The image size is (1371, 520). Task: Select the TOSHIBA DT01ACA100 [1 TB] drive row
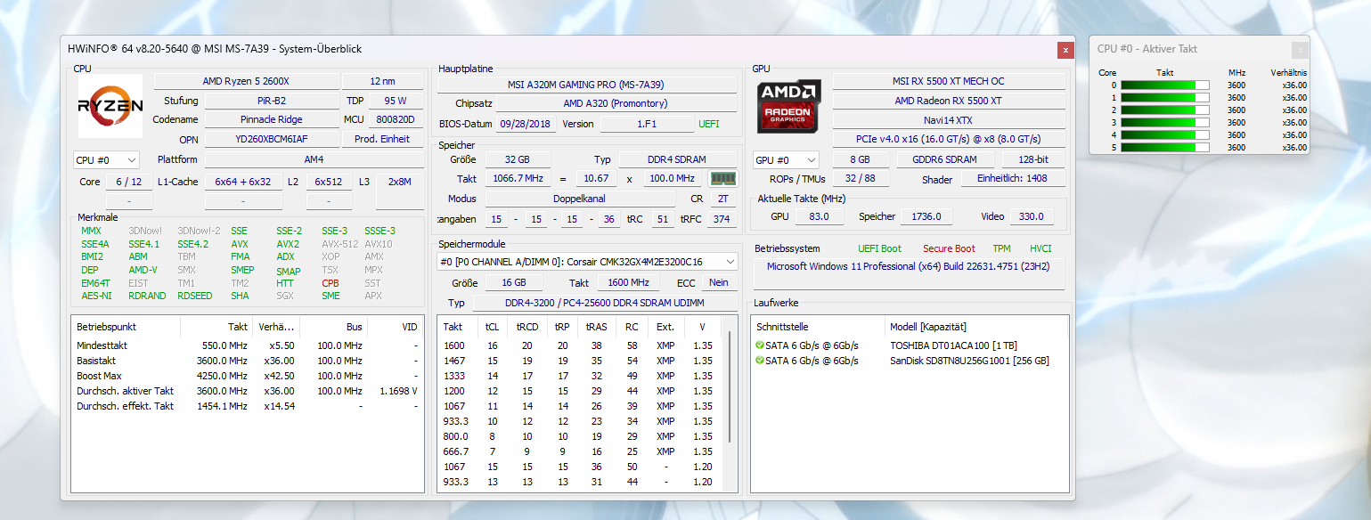(x=909, y=345)
